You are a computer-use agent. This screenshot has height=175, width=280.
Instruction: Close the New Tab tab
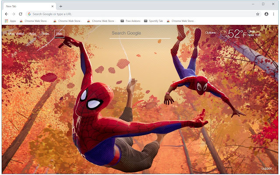coord(52,6)
